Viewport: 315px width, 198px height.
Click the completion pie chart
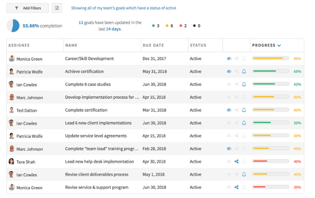(13, 25)
